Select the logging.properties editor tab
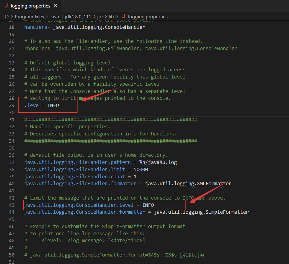This screenshot has width=289, height=264. (30, 6)
